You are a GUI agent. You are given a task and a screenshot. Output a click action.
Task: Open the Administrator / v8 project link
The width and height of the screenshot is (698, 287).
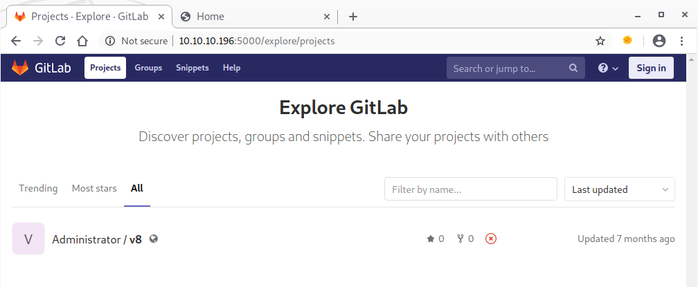coord(97,239)
